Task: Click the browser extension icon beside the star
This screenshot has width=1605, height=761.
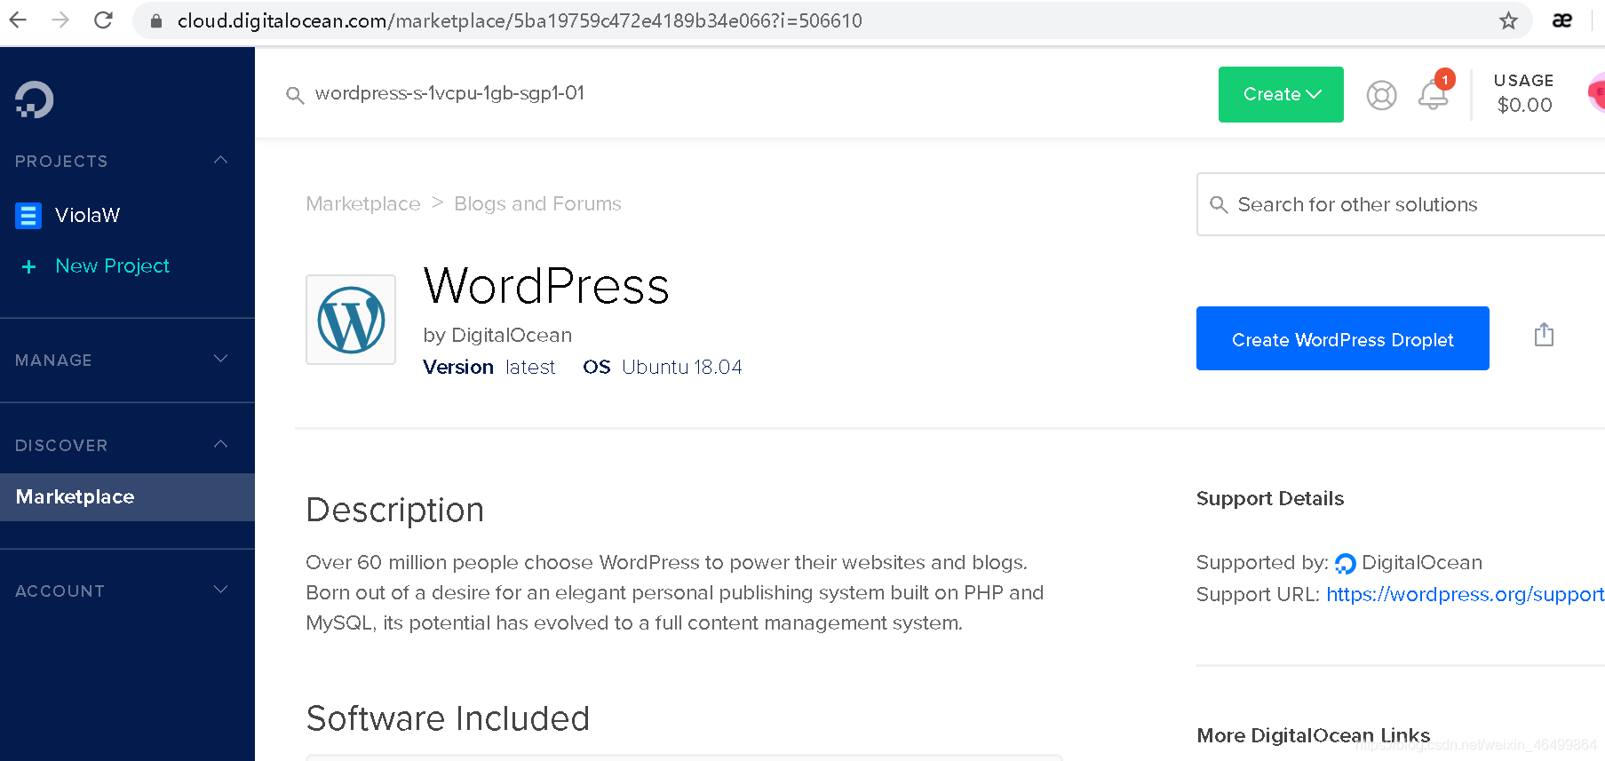Action: coord(1562,20)
